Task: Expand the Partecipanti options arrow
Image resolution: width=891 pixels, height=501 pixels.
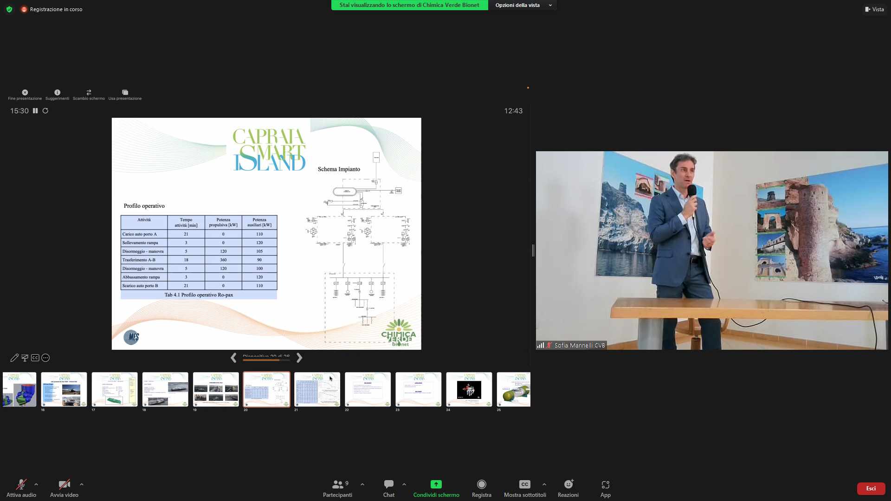Action: pyautogui.click(x=362, y=484)
